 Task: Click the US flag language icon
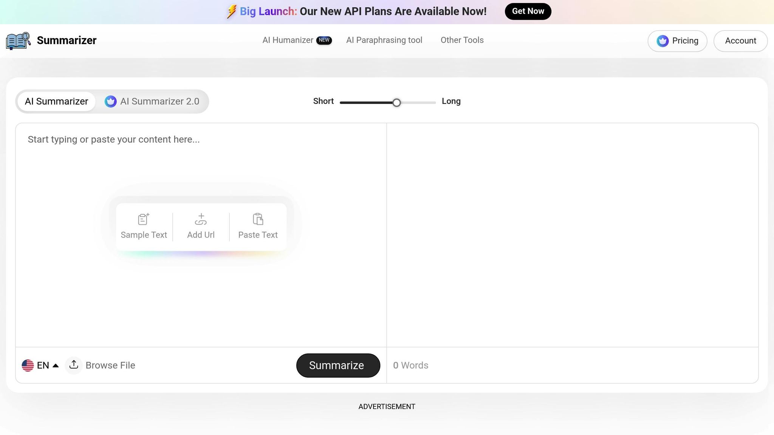click(28, 365)
